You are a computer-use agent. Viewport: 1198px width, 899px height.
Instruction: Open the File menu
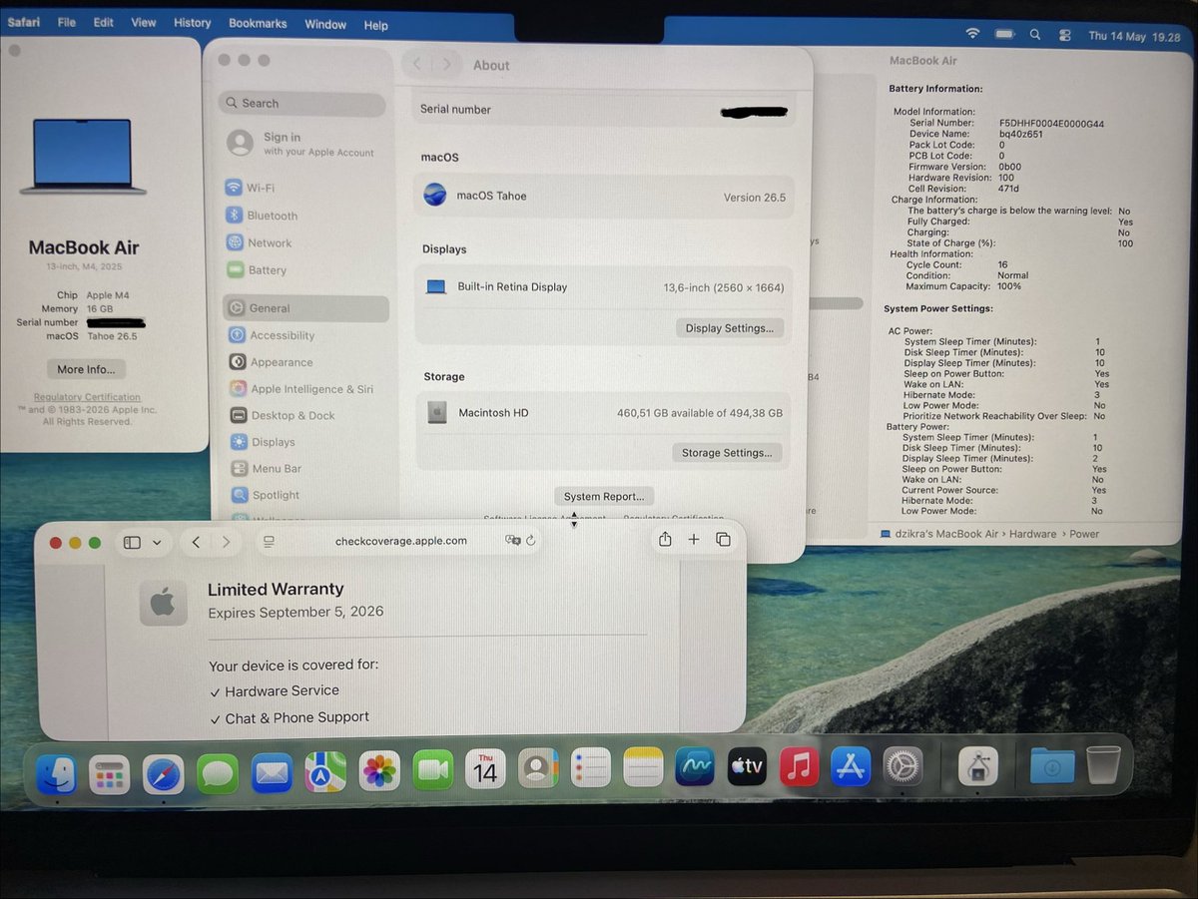point(67,22)
